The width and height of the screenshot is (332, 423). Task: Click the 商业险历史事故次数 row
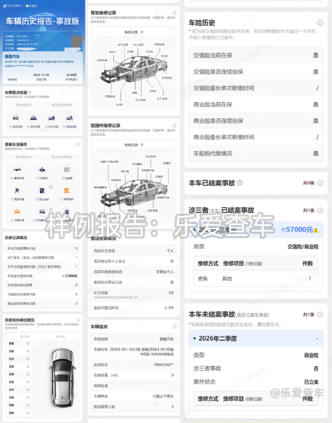(x=42, y=304)
